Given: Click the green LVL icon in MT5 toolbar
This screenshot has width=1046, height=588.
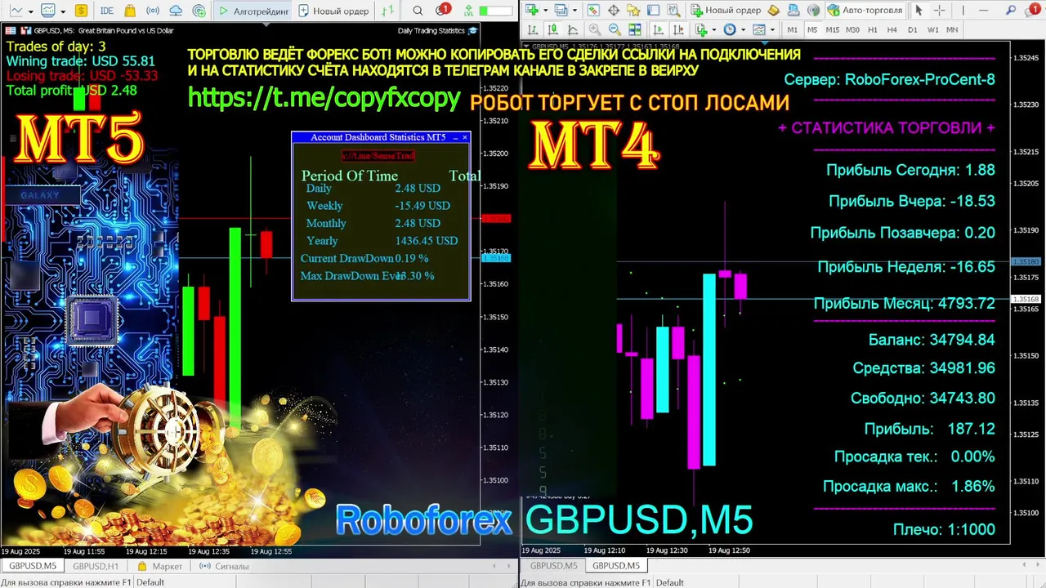Looking at the screenshot, I should [x=468, y=11].
